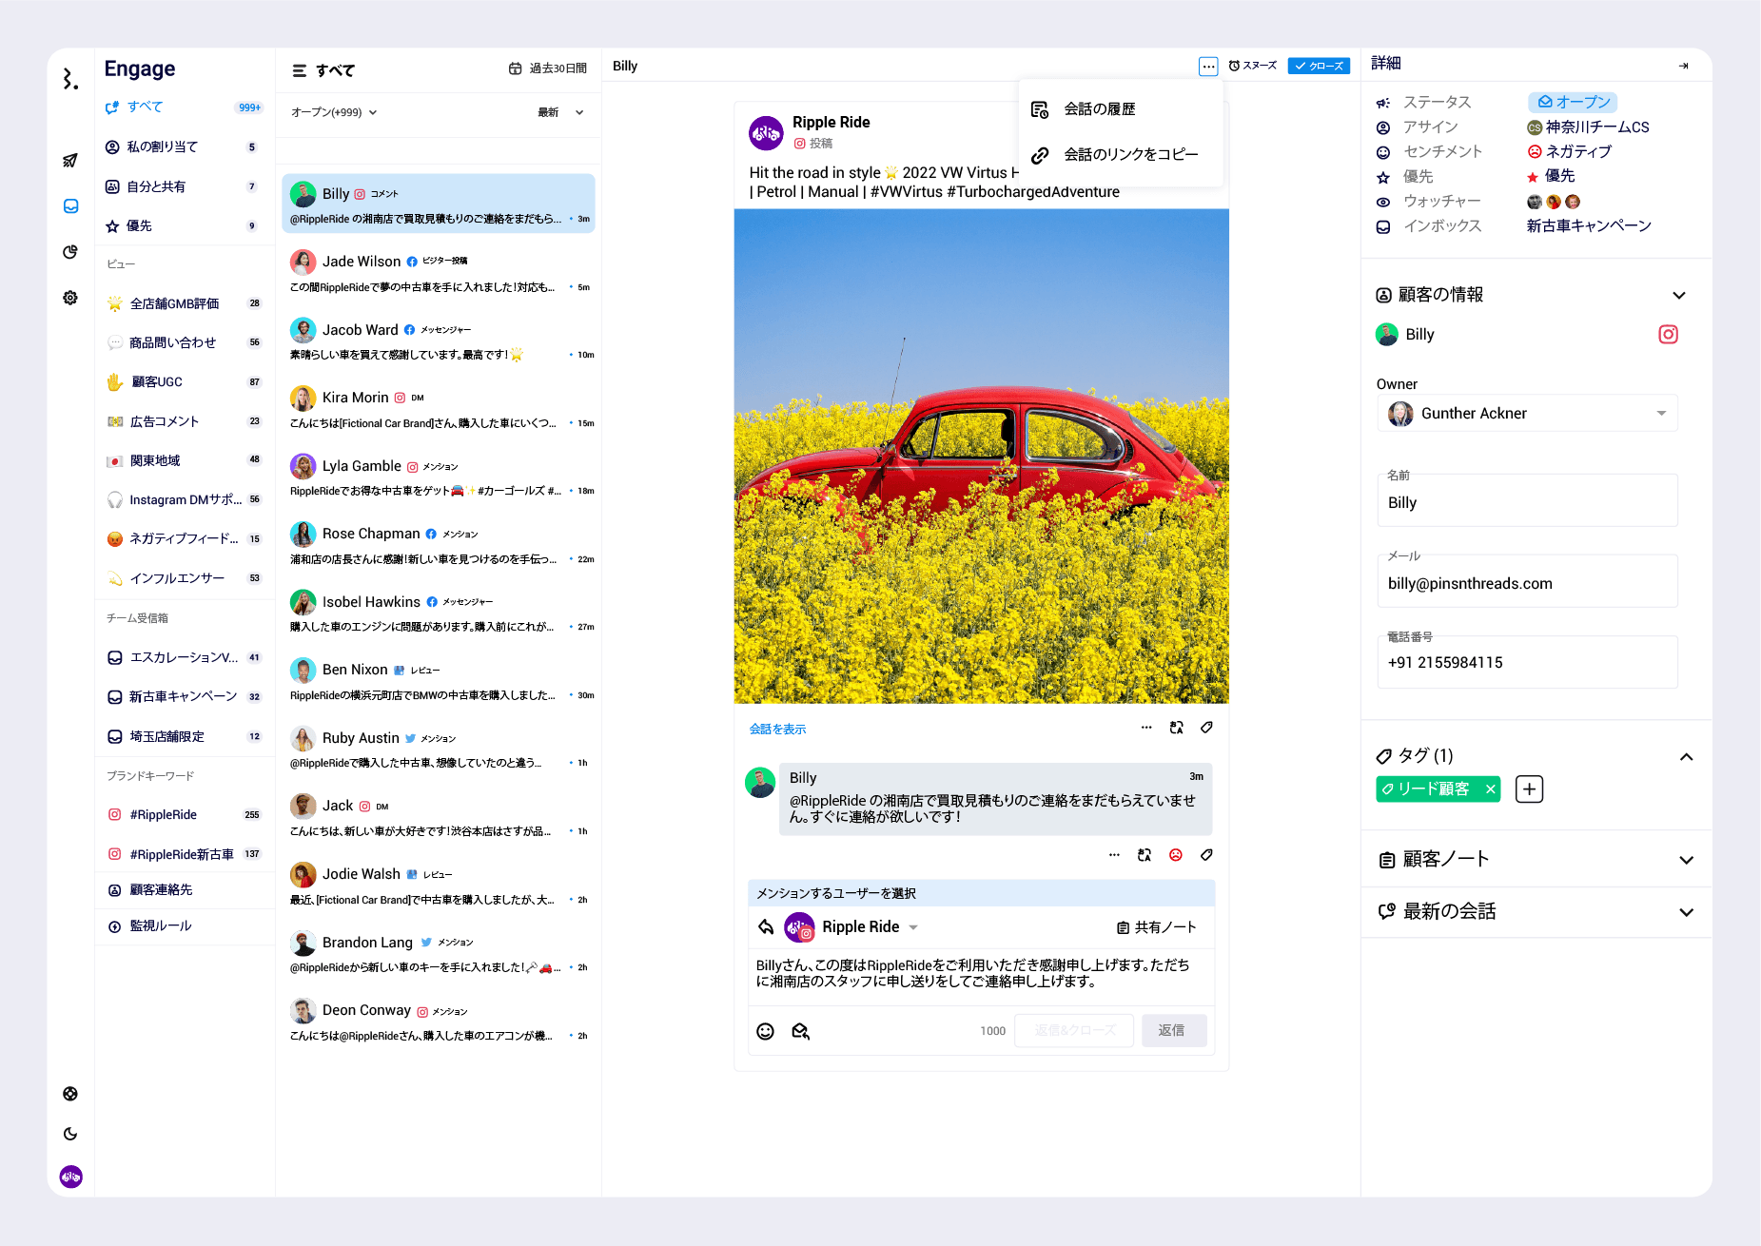1761x1246 pixels.
Task: Click the メール input field
Action: (x=1527, y=584)
